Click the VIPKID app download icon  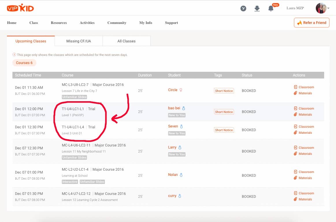point(257,8)
